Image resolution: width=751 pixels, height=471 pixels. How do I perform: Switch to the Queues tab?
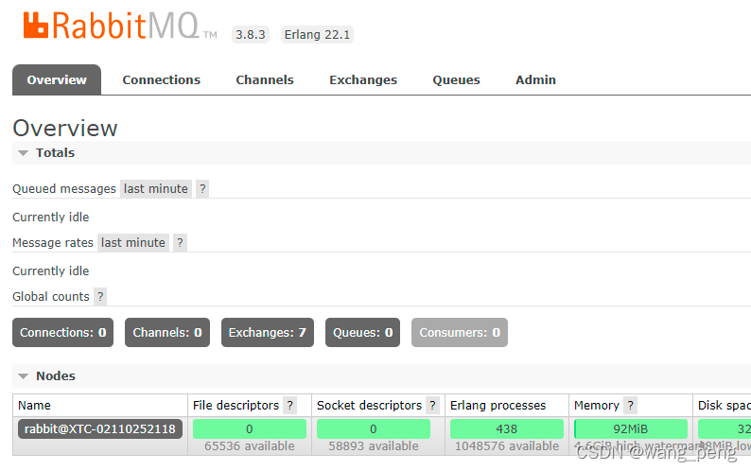coord(457,80)
